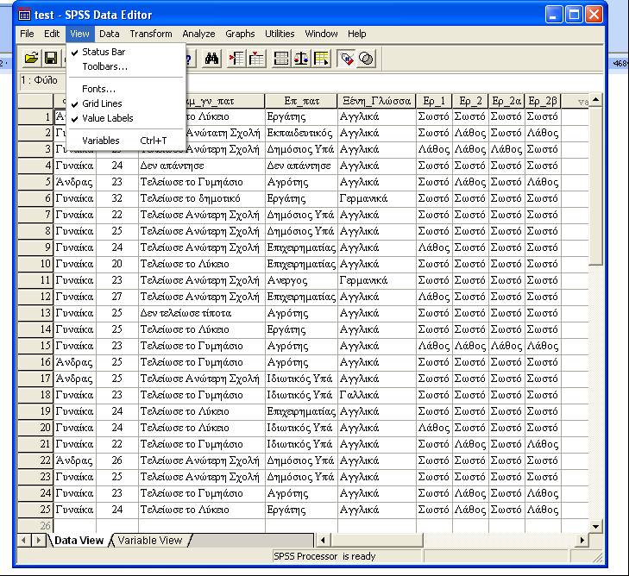
Task: Open the Fonts... menu entry
Action: point(126,89)
